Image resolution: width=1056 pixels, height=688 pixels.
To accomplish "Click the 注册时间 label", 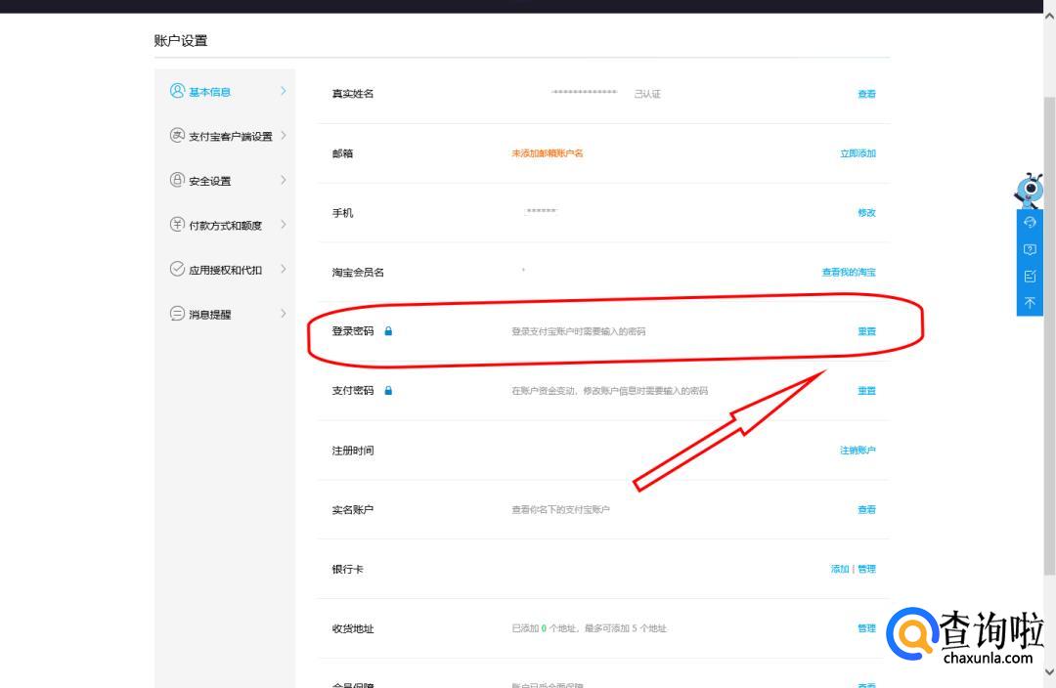I will (353, 451).
